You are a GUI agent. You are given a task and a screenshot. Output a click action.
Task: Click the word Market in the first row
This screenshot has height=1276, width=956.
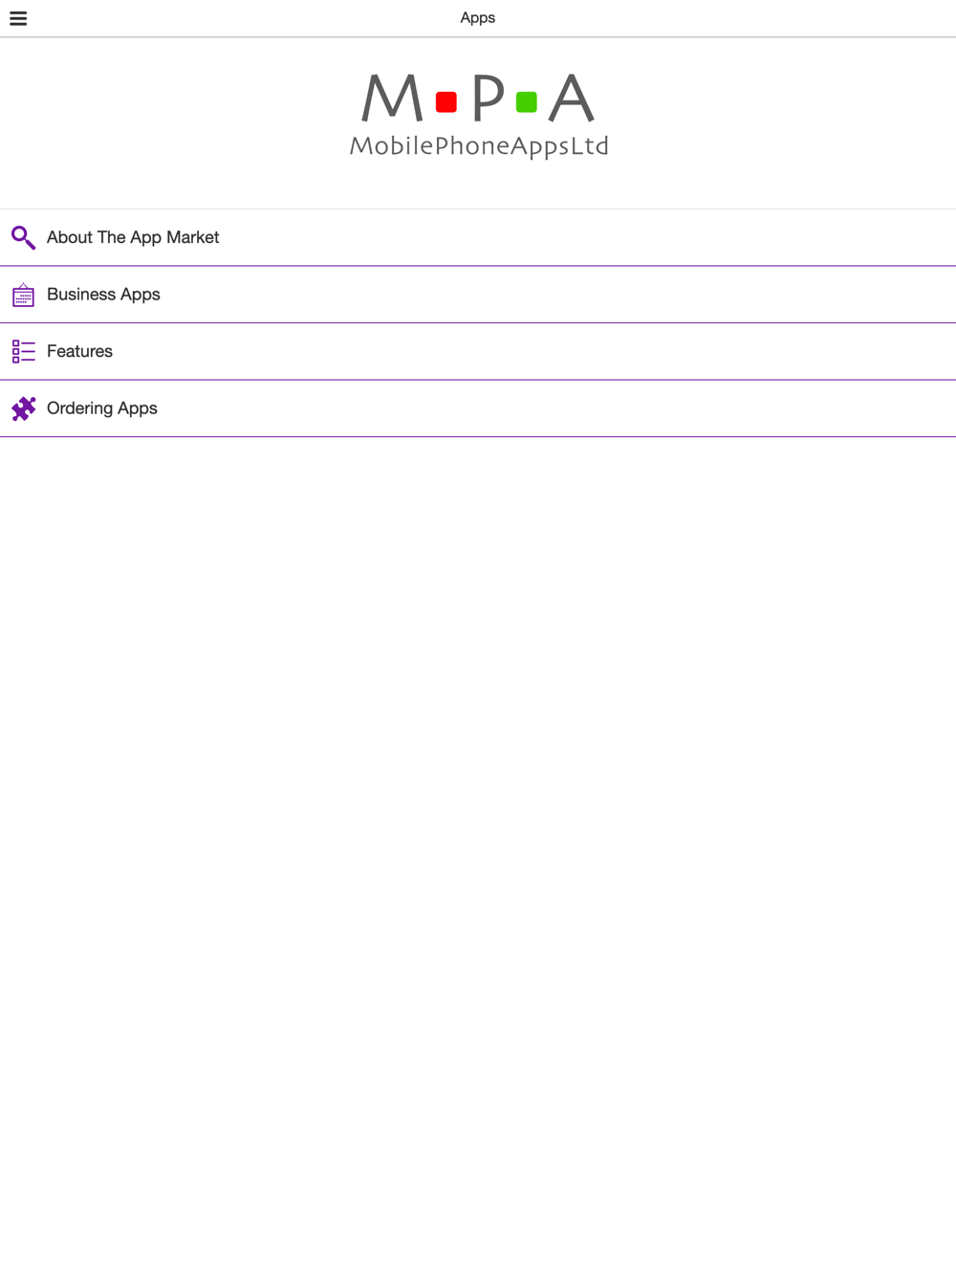click(192, 237)
